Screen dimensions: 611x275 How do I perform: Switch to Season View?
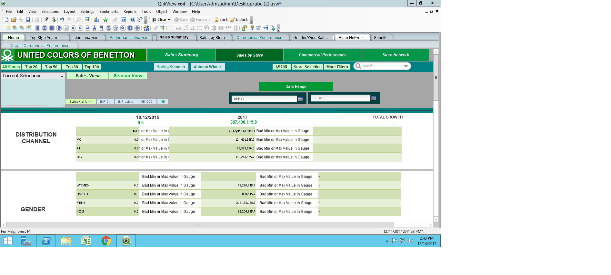pos(128,76)
